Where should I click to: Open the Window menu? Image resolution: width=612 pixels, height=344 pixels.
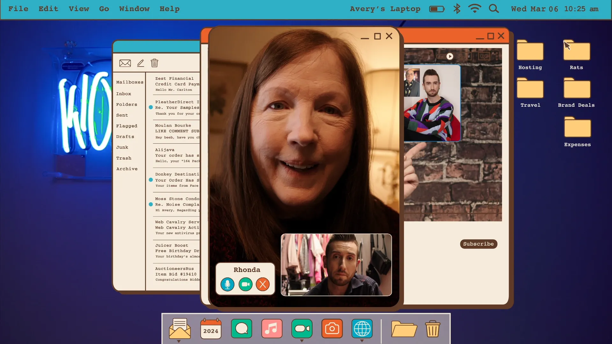tap(134, 9)
